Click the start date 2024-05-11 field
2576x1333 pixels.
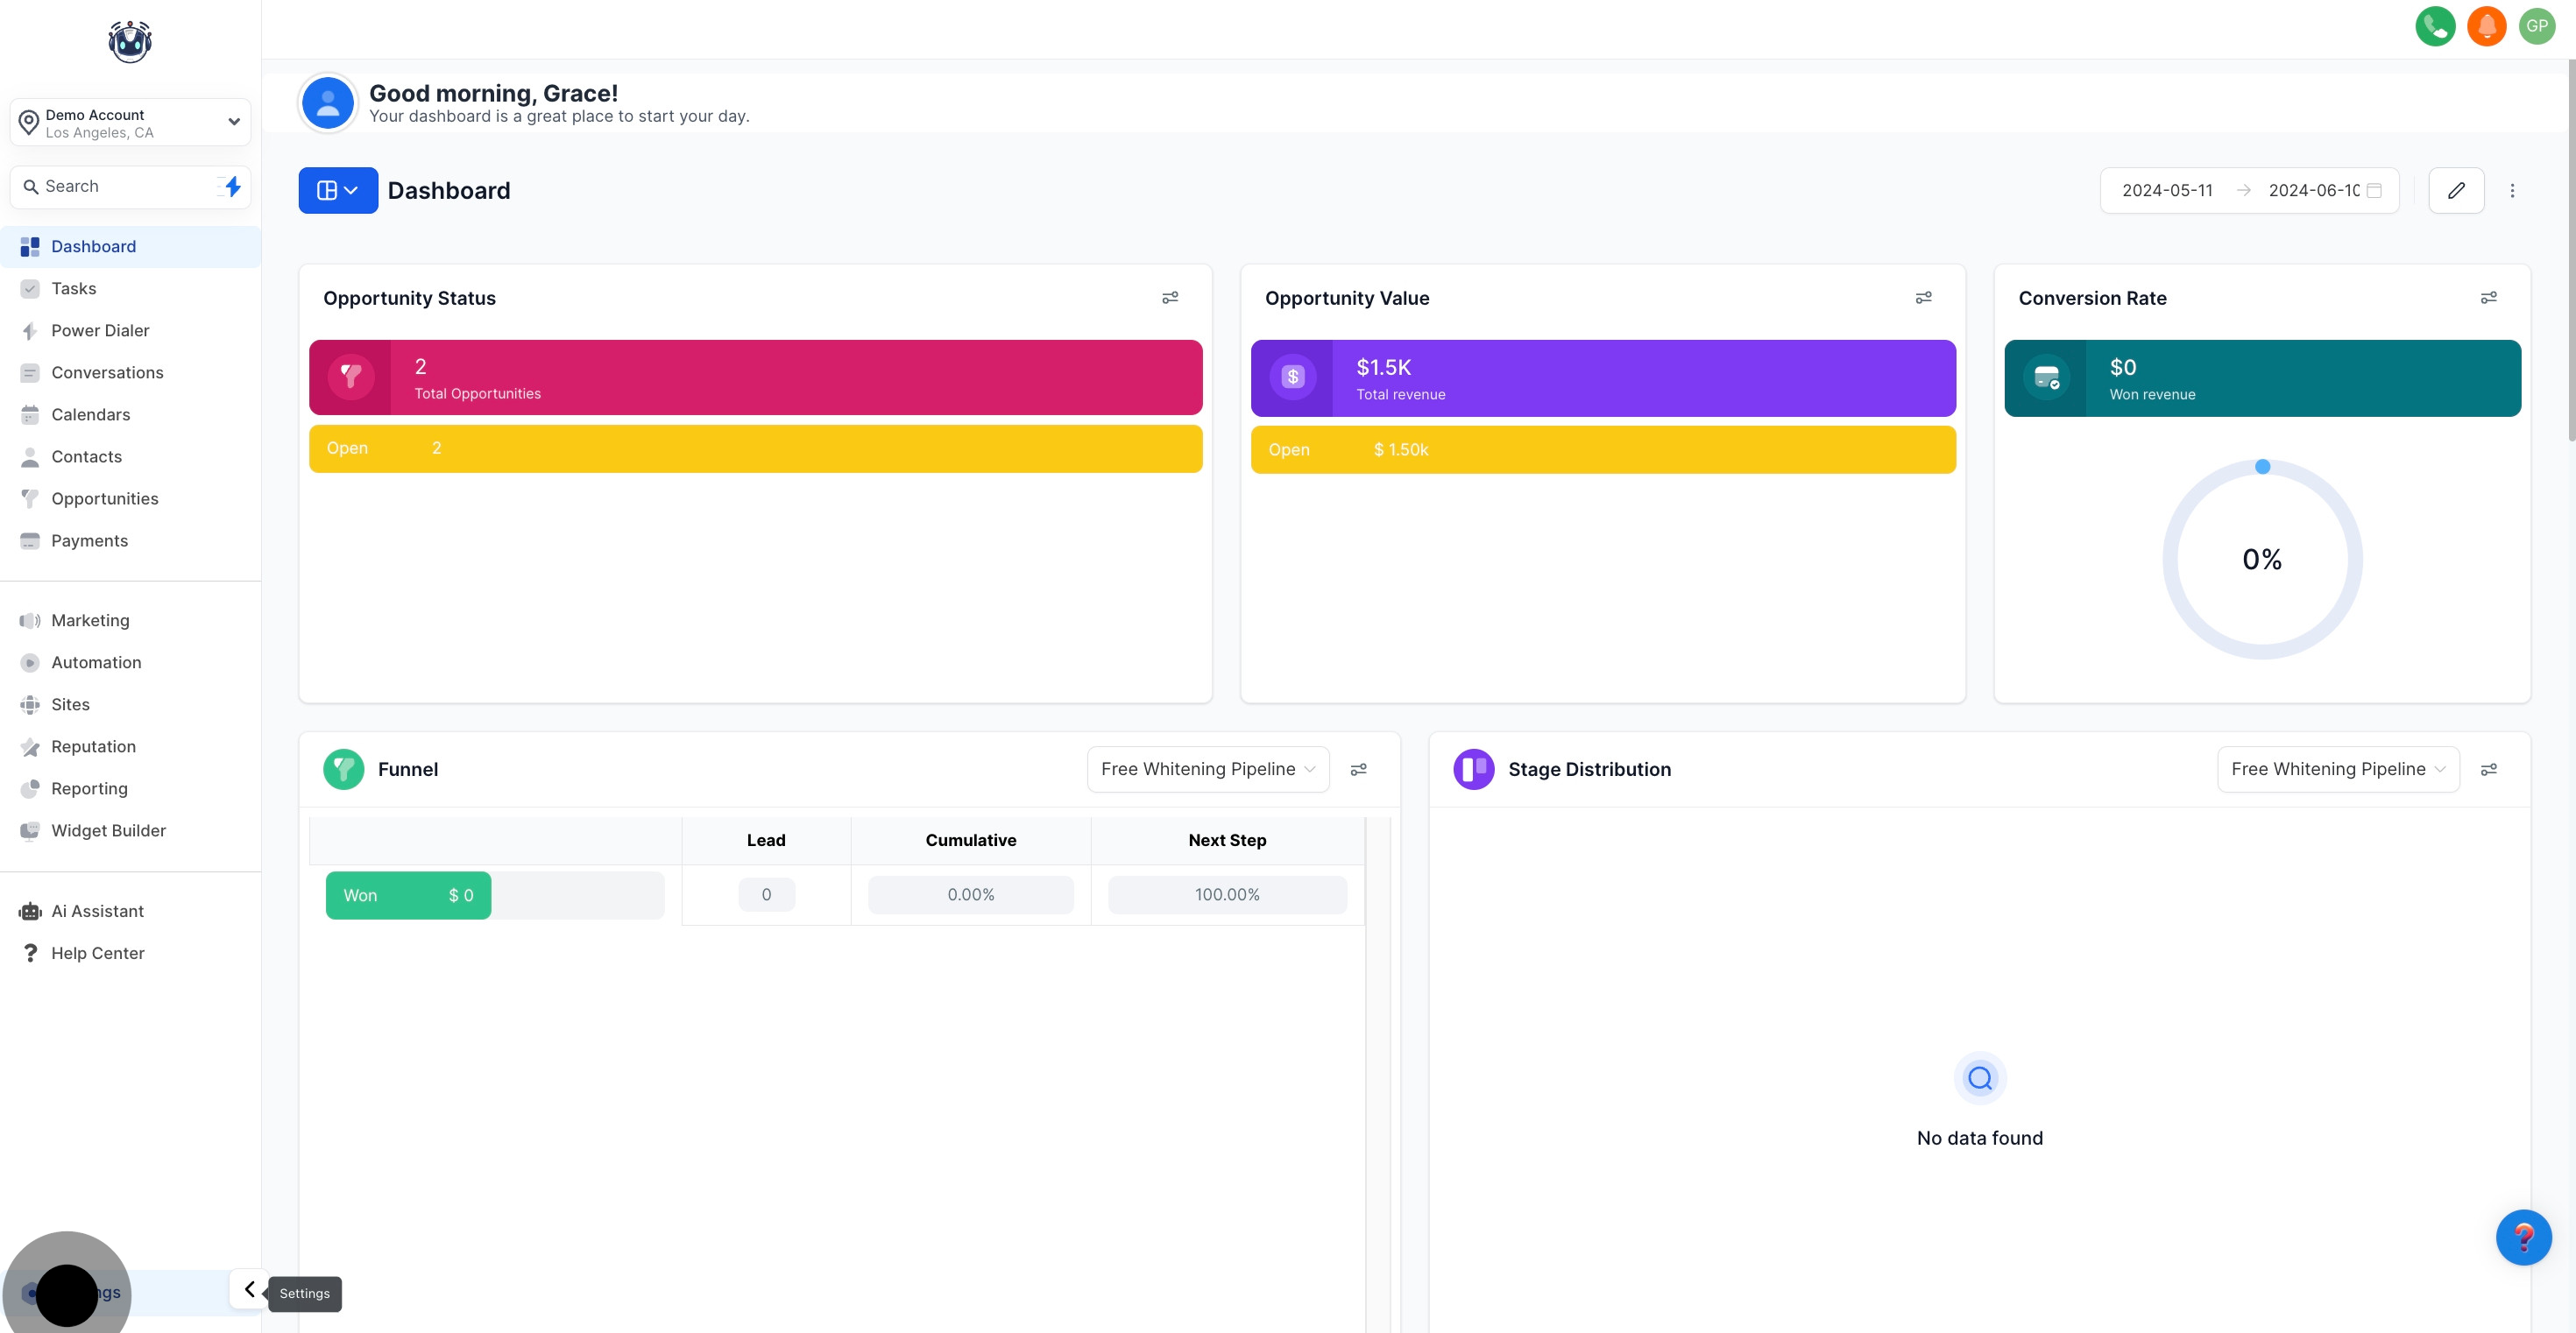(2166, 190)
